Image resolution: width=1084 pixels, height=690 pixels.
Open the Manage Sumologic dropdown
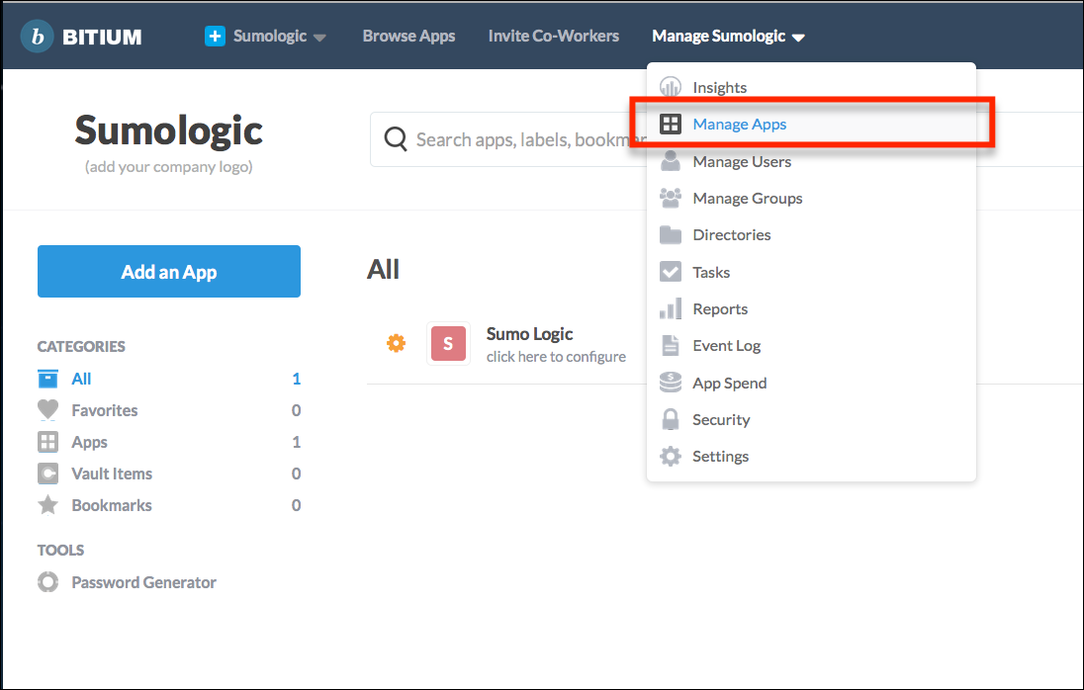728,35
